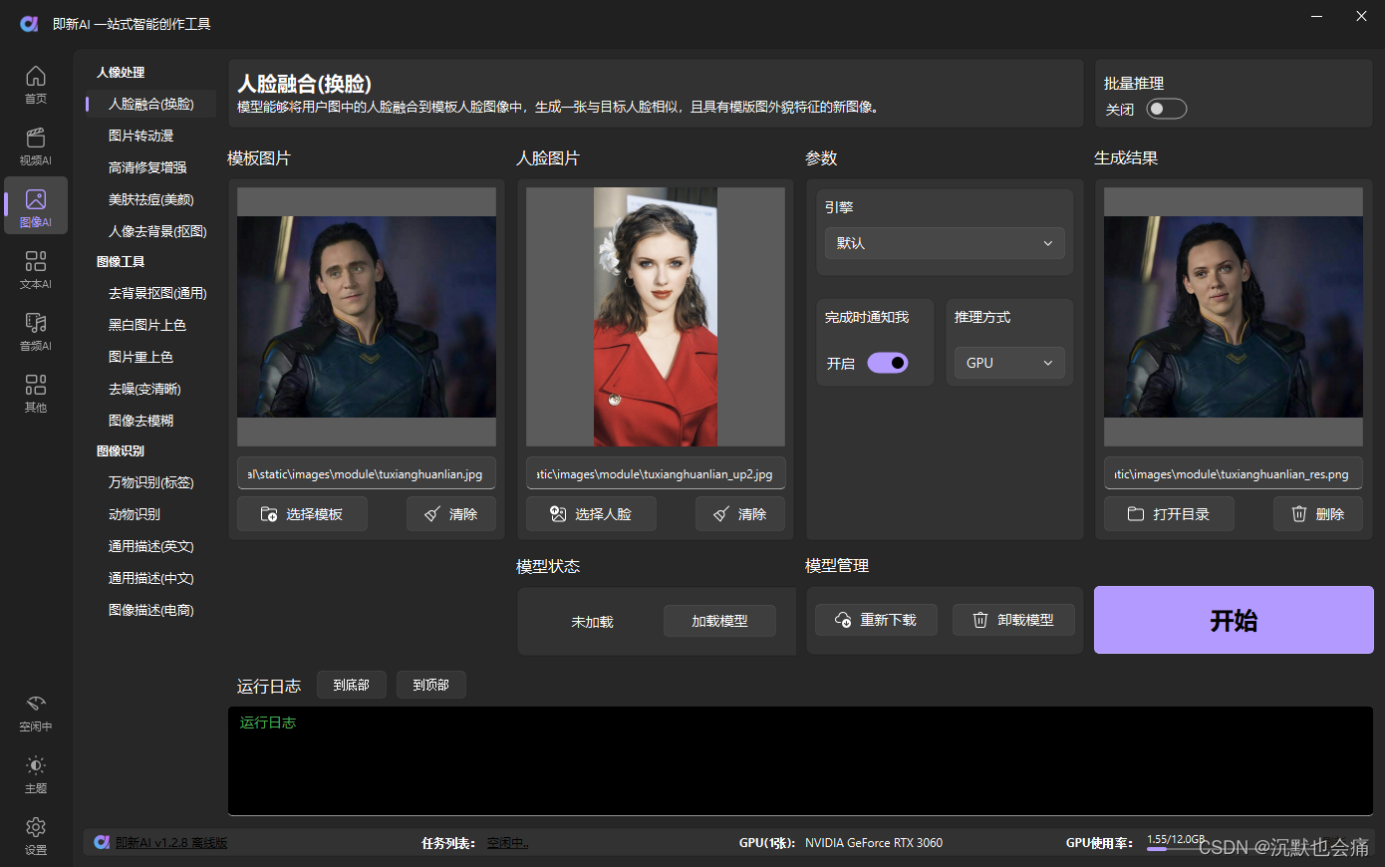Image resolution: width=1385 pixels, height=867 pixels.
Task: Click the 图像工具 section header
Action: tap(121, 262)
